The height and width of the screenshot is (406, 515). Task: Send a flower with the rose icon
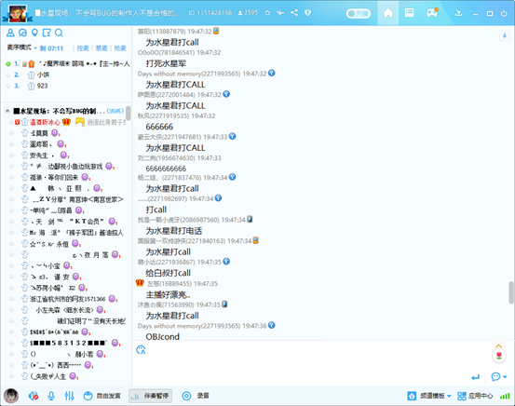click(x=499, y=356)
